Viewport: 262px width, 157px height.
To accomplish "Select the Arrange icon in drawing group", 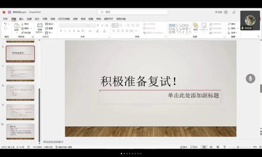I will (x=195, y=25).
